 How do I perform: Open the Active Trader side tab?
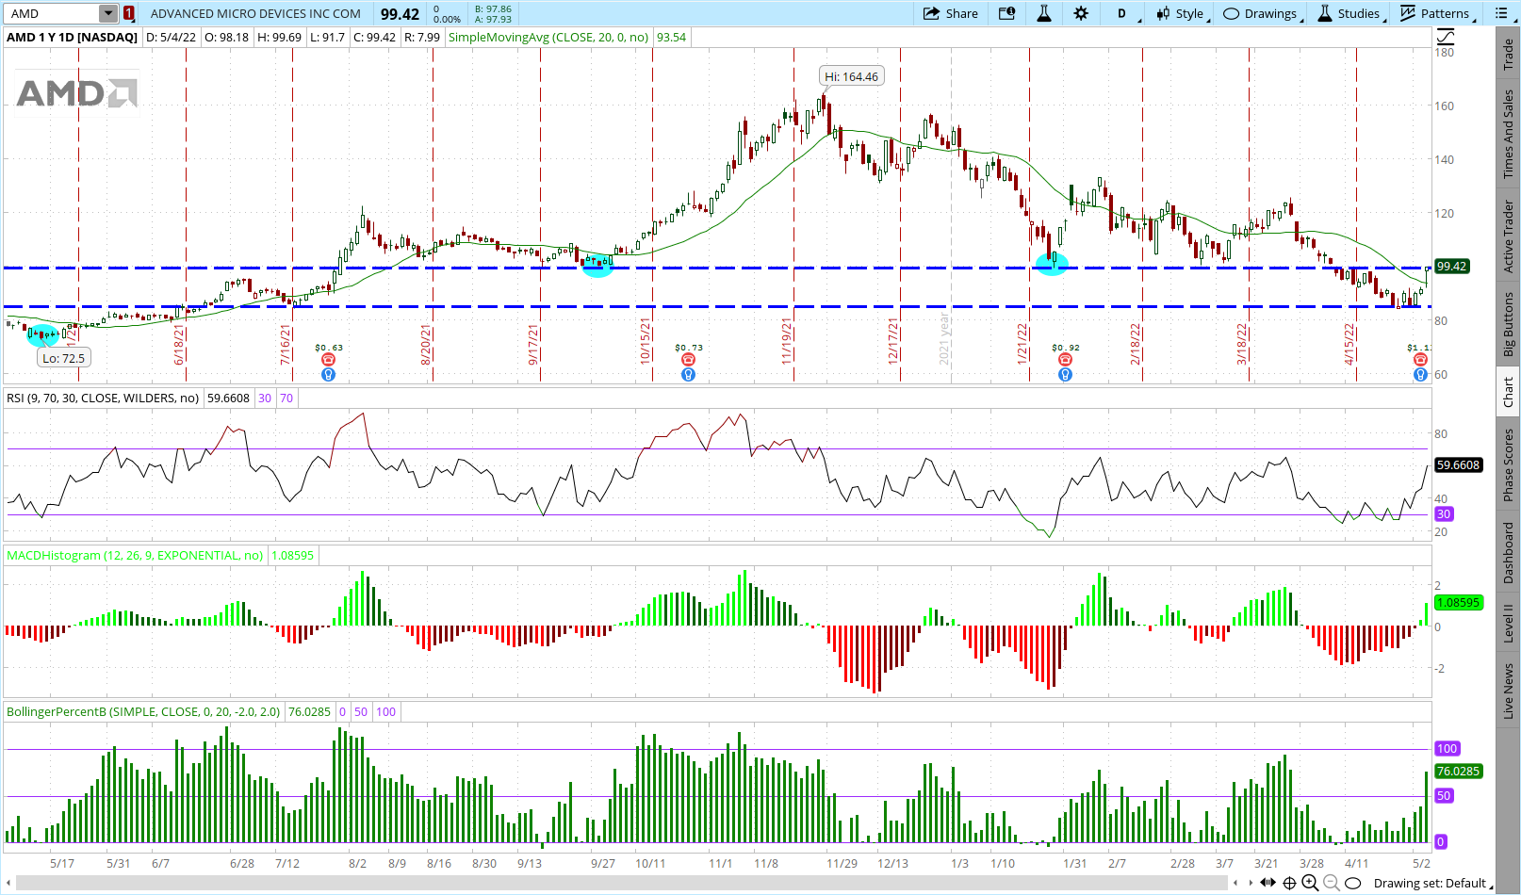click(x=1509, y=236)
